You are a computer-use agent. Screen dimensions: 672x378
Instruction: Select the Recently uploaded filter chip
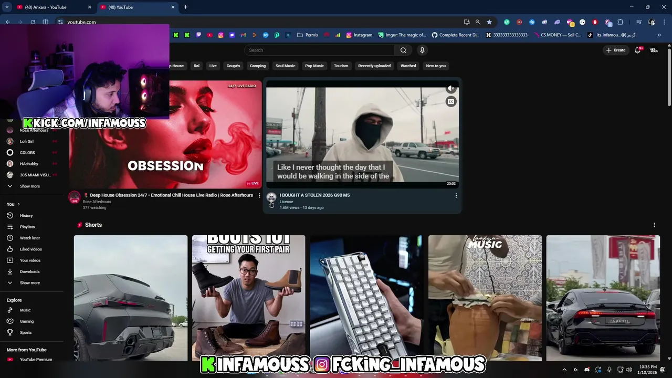pos(374,66)
